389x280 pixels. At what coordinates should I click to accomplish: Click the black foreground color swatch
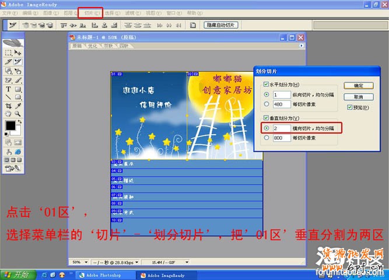pos(10,125)
